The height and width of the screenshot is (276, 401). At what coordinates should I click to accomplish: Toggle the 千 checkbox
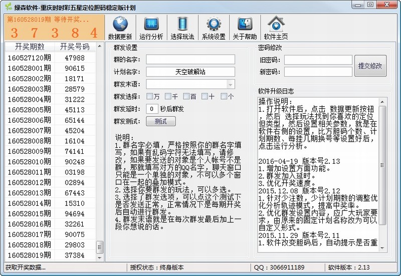pyautogui.click(x=168, y=96)
